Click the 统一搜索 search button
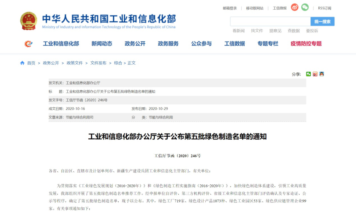 pos(322,21)
